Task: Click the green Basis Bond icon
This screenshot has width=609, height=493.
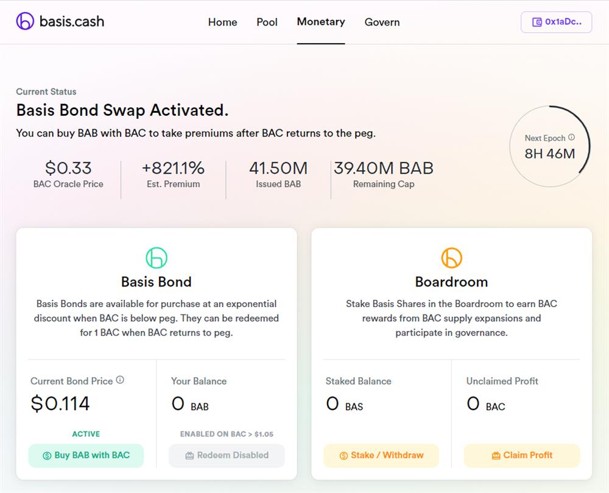Action: (x=157, y=258)
